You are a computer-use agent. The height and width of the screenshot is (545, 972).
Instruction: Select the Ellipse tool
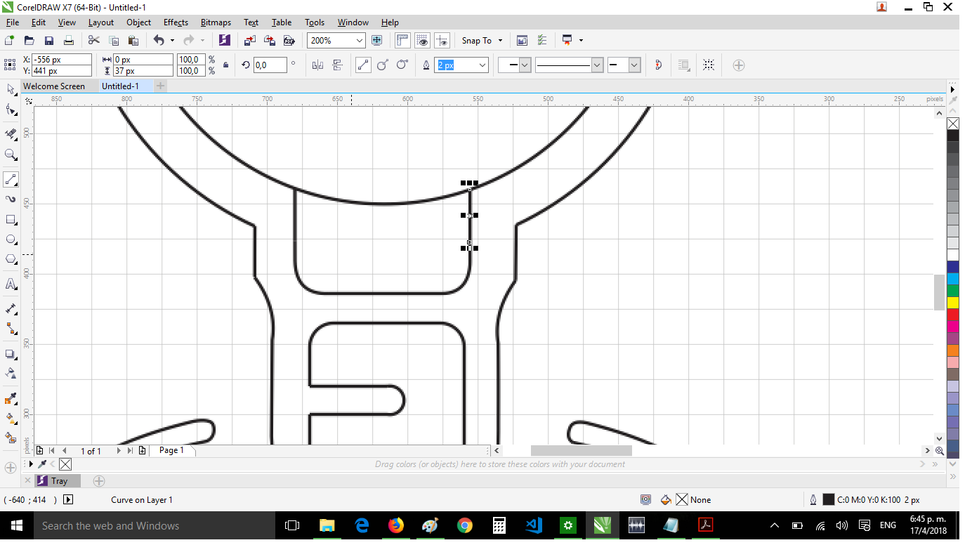[11, 239]
